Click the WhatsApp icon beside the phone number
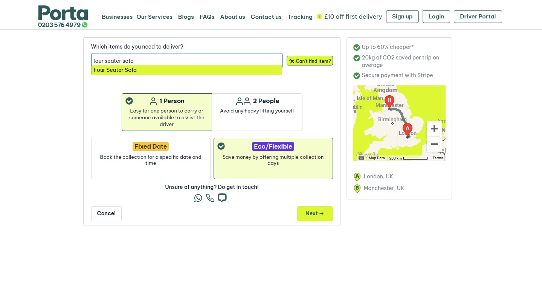 tap(85, 25)
